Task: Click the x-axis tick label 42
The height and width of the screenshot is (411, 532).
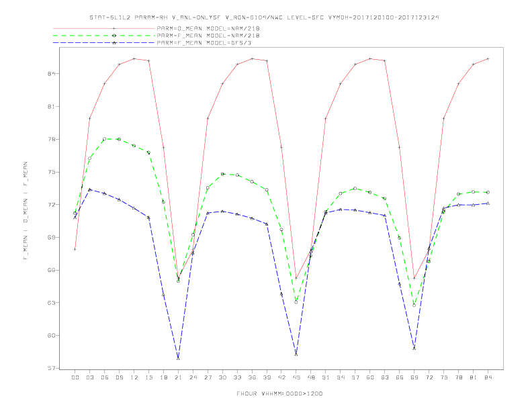Action: click(281, 377)
